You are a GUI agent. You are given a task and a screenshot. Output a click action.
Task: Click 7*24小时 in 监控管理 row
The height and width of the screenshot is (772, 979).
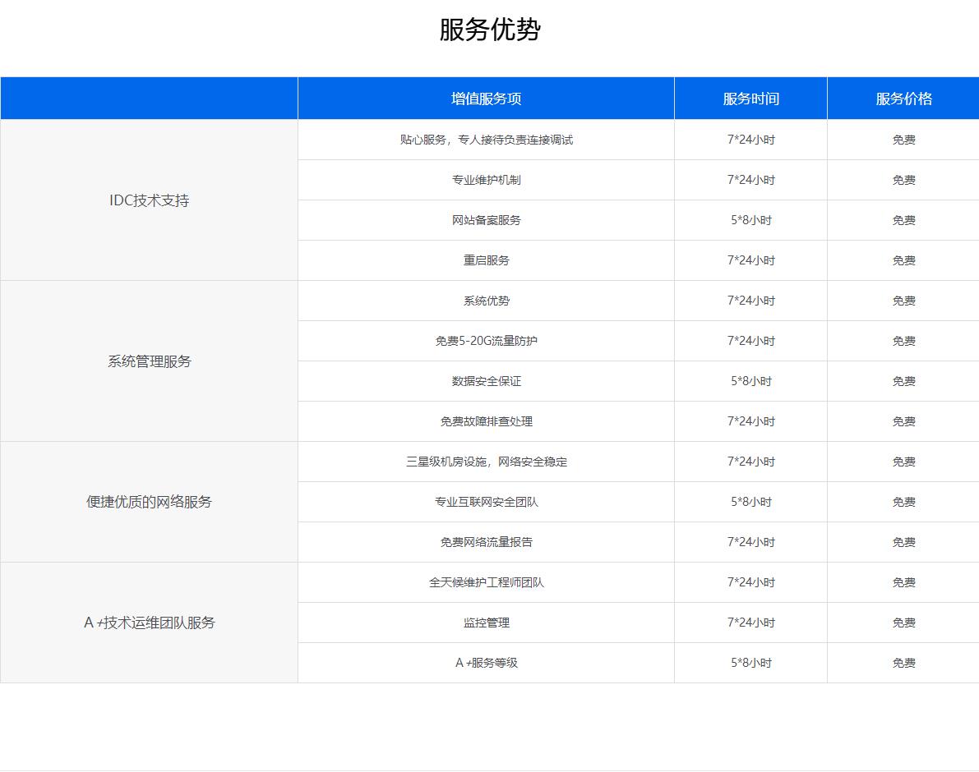coord(751,623)
